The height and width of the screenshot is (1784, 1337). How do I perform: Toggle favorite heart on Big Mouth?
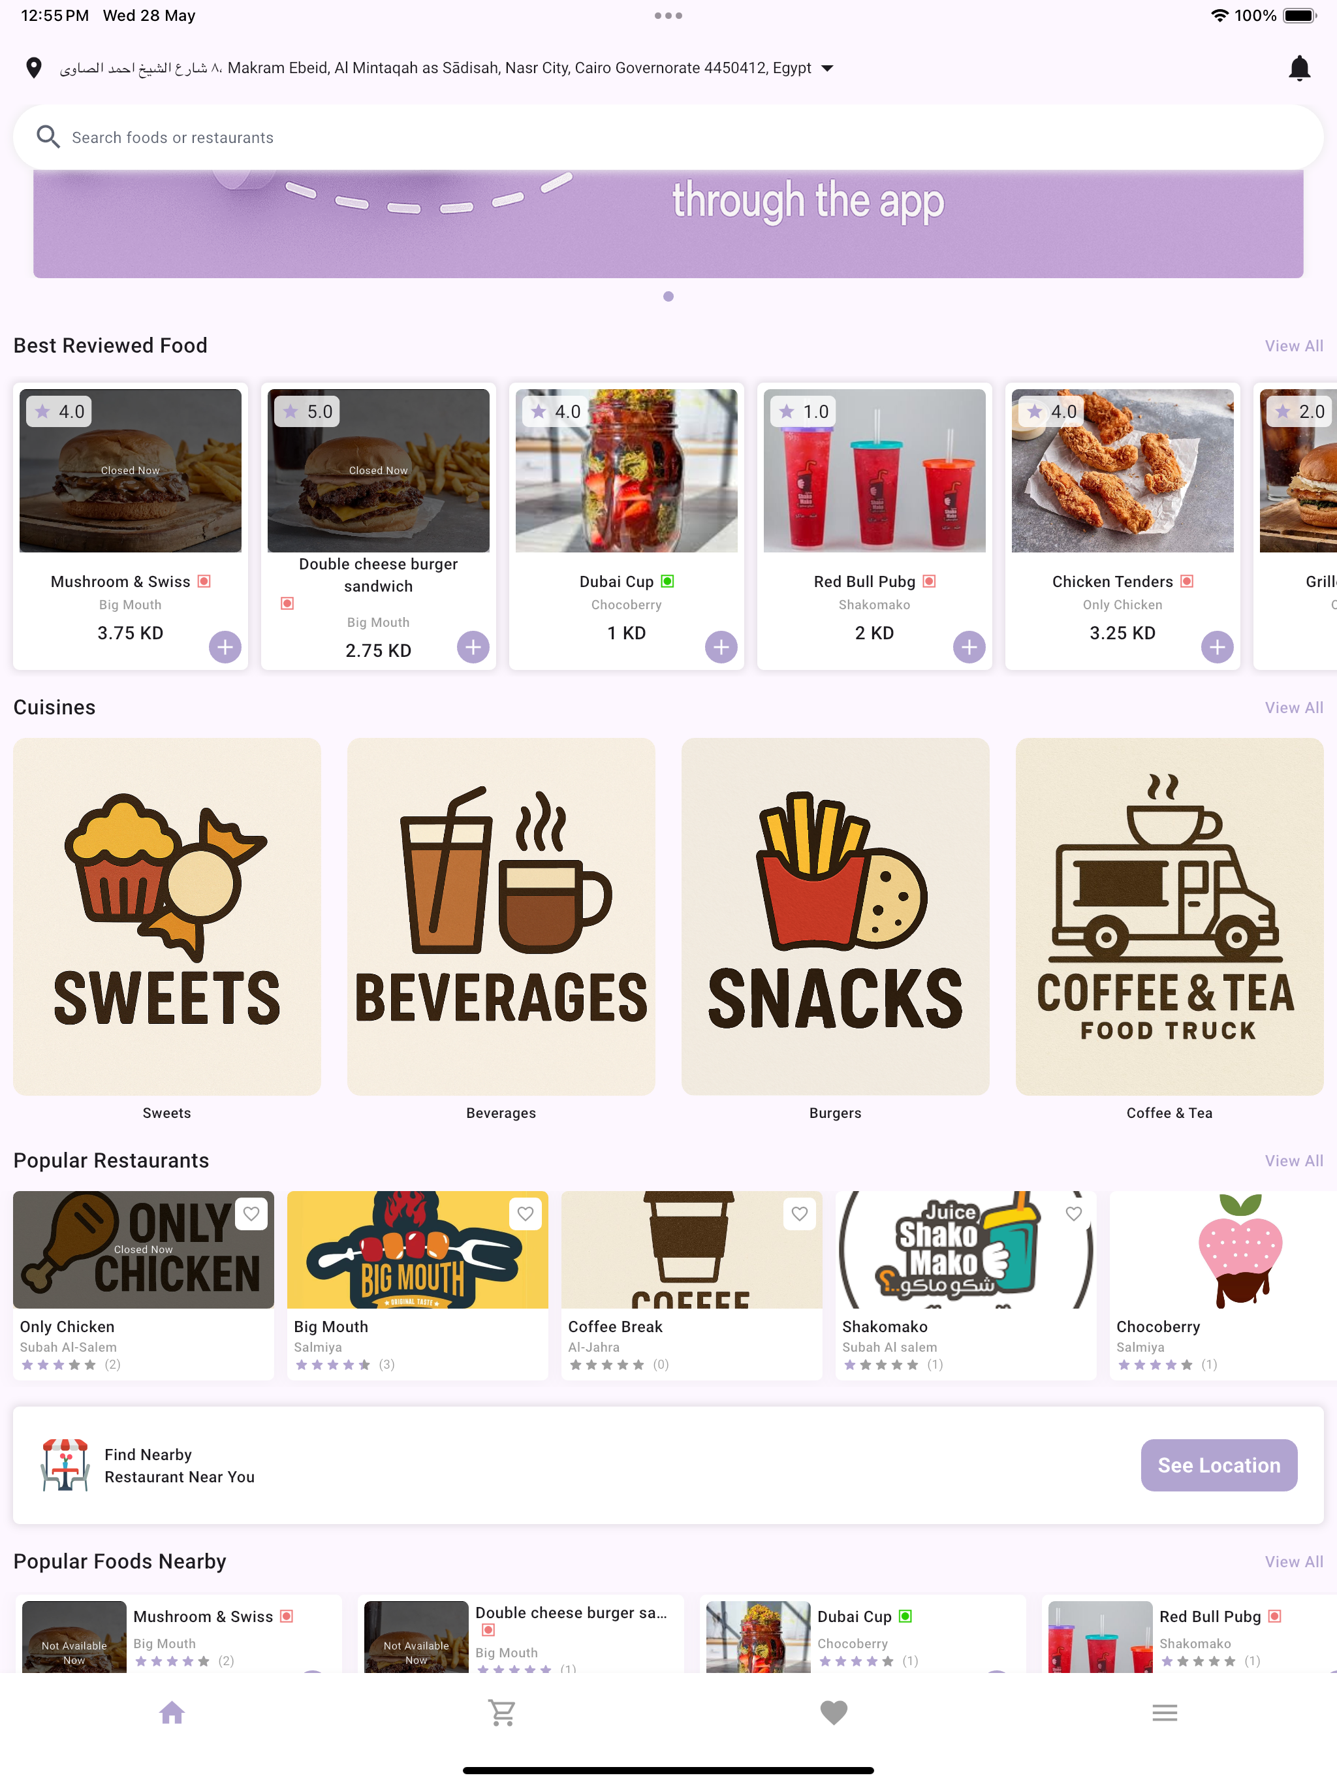[x=526, y=1214]
